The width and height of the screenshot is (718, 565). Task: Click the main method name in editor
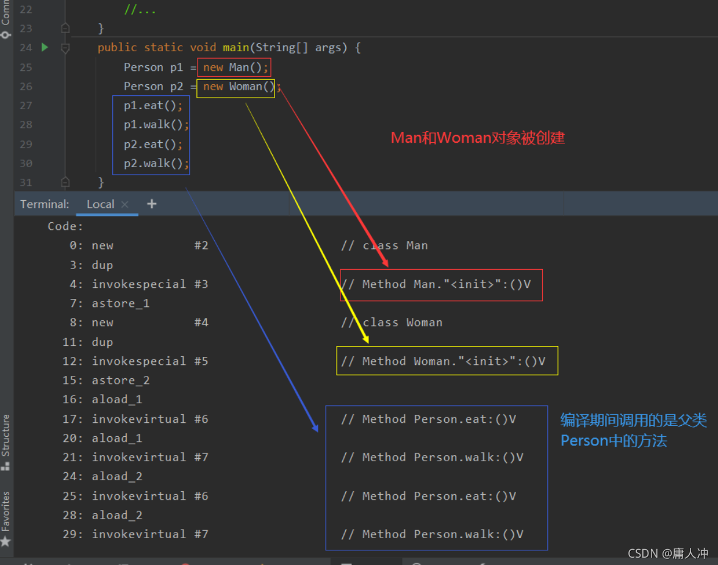235,48
